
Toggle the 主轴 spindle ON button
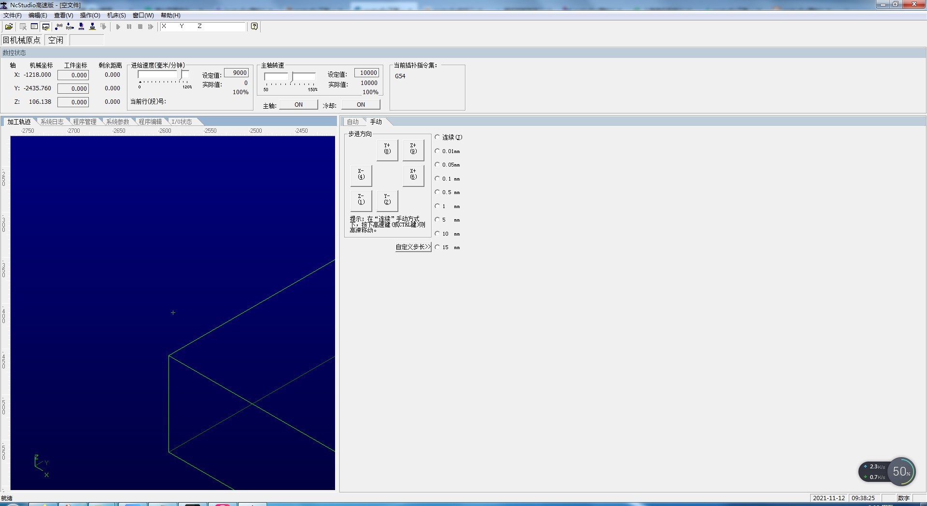pos(298,105)
